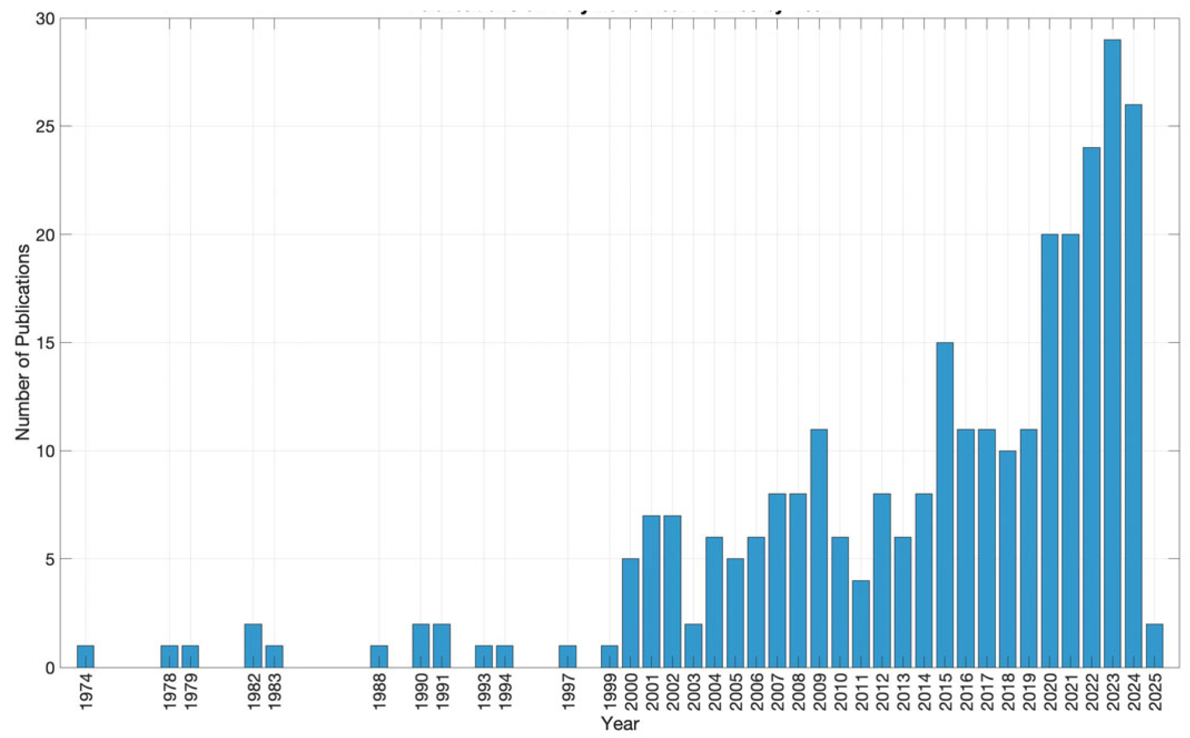
Task: Click the 'Year' x-axis title
Action: point(620,724)
